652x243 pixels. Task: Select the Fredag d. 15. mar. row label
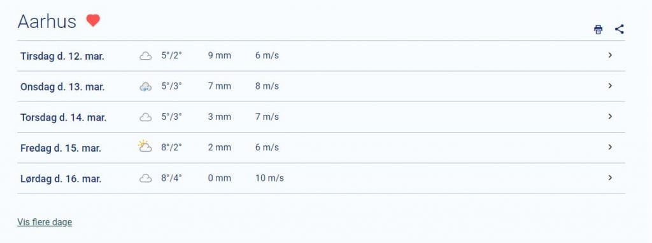[60, 148]
